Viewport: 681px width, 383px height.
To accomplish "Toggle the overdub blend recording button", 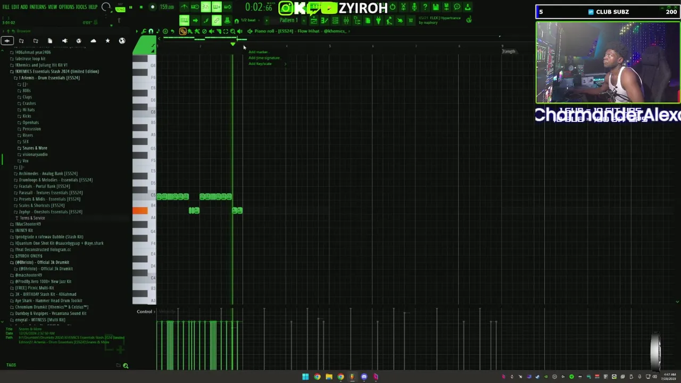I will point(217,7).
